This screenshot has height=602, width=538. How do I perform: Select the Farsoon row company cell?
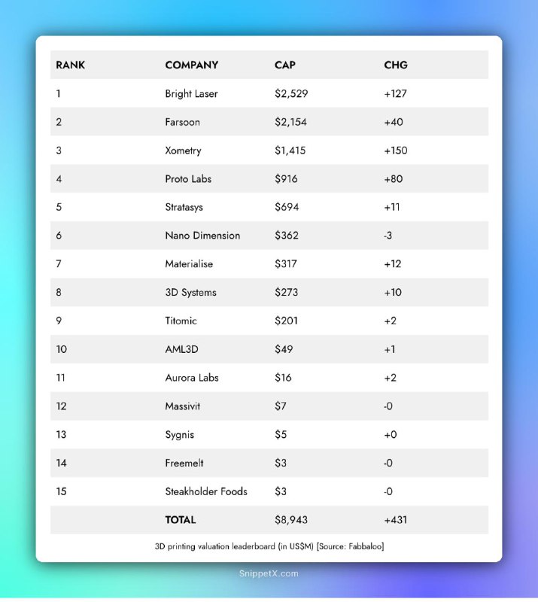[182, 122]
